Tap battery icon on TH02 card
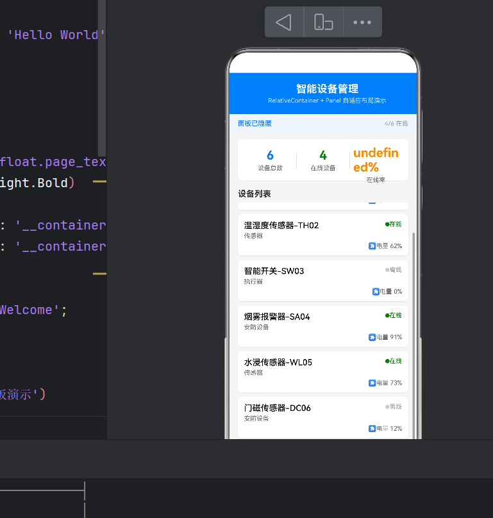Viewport: 493px width, 518px height. [x=372, y=246]
